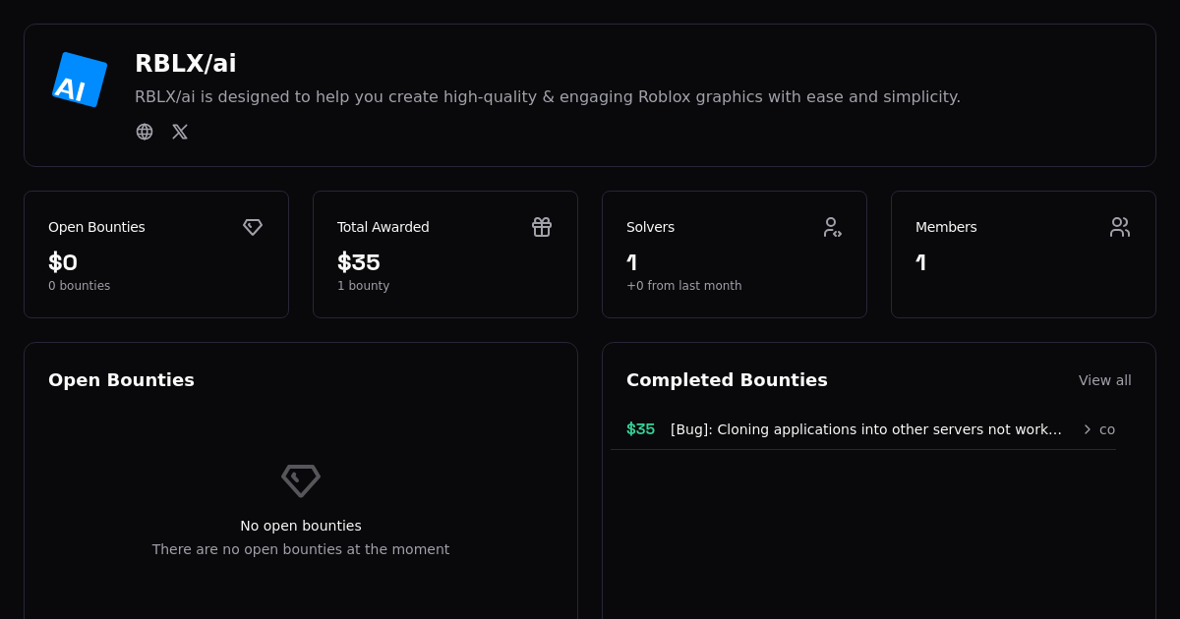Open the website globe icon link
Screen dimensions: 1180x619
tap(145, 132)
